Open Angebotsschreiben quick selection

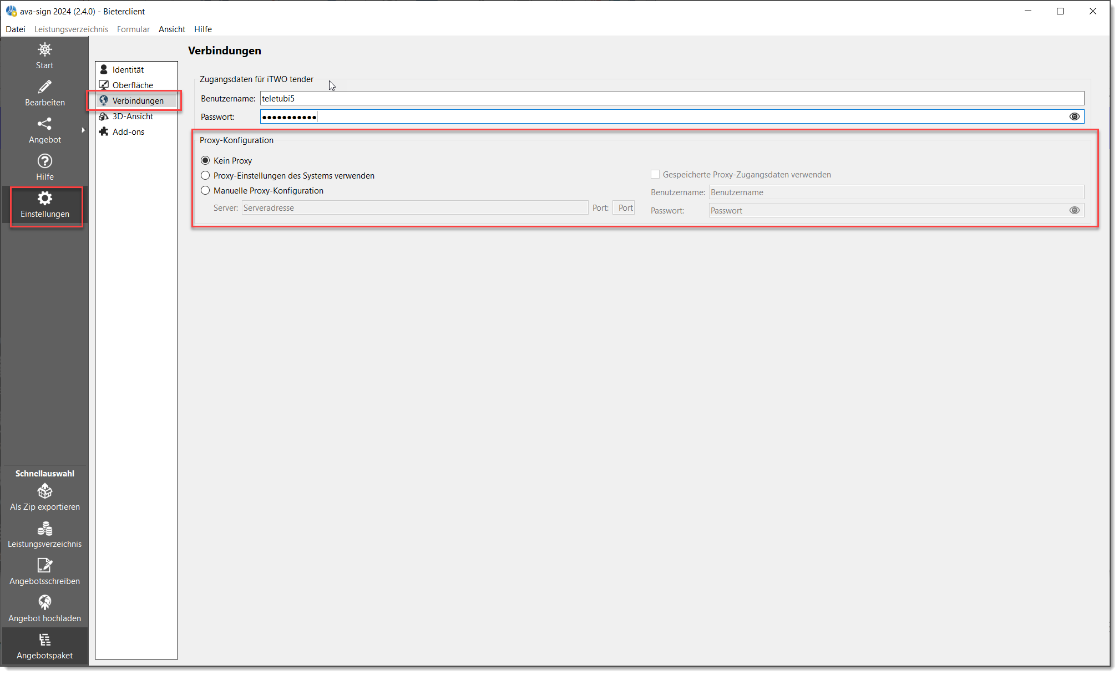44,572
